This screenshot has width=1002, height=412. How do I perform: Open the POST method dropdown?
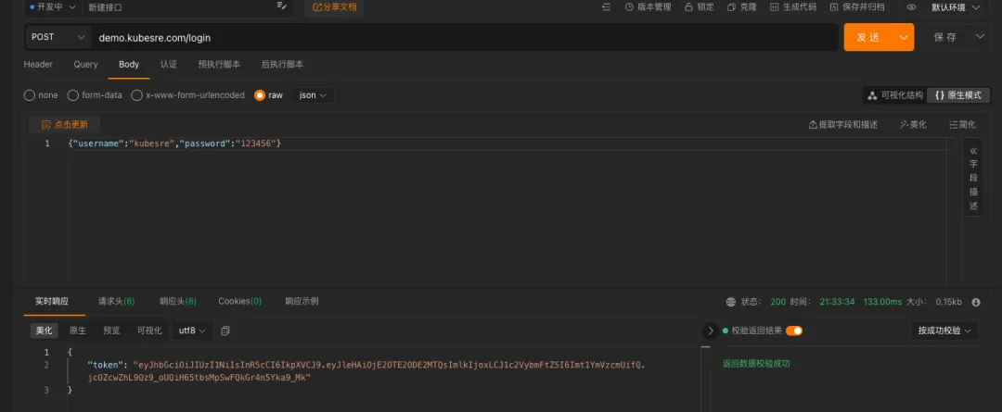click(x=58, y=37)
